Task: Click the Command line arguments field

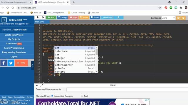Action: [x=127, y=90]
